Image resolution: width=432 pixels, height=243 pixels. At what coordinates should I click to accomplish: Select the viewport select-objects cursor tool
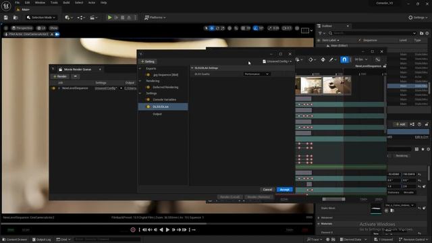(x=207, y=28)
